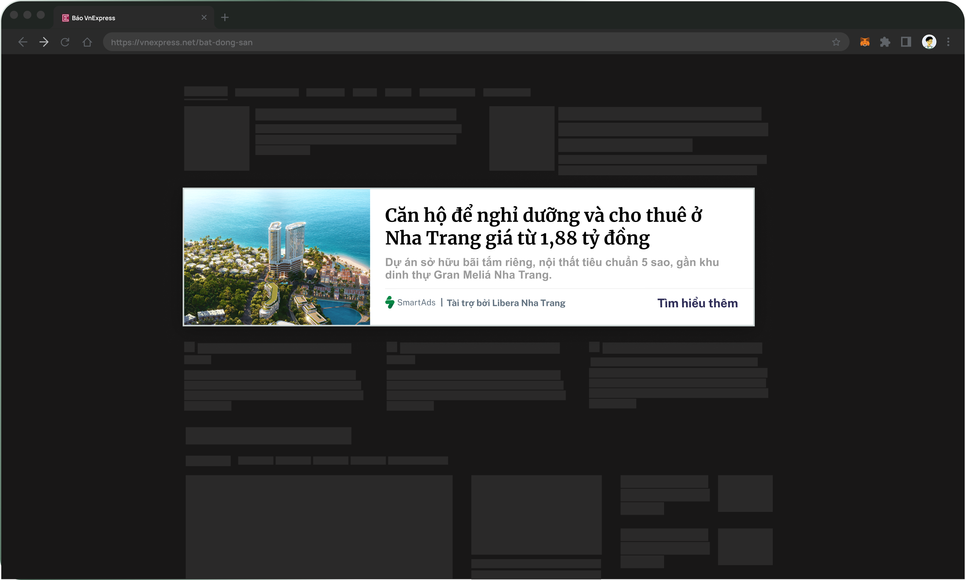Click the Tìm hiểu thêm link
966x580 pixels.
coord(697,303)
